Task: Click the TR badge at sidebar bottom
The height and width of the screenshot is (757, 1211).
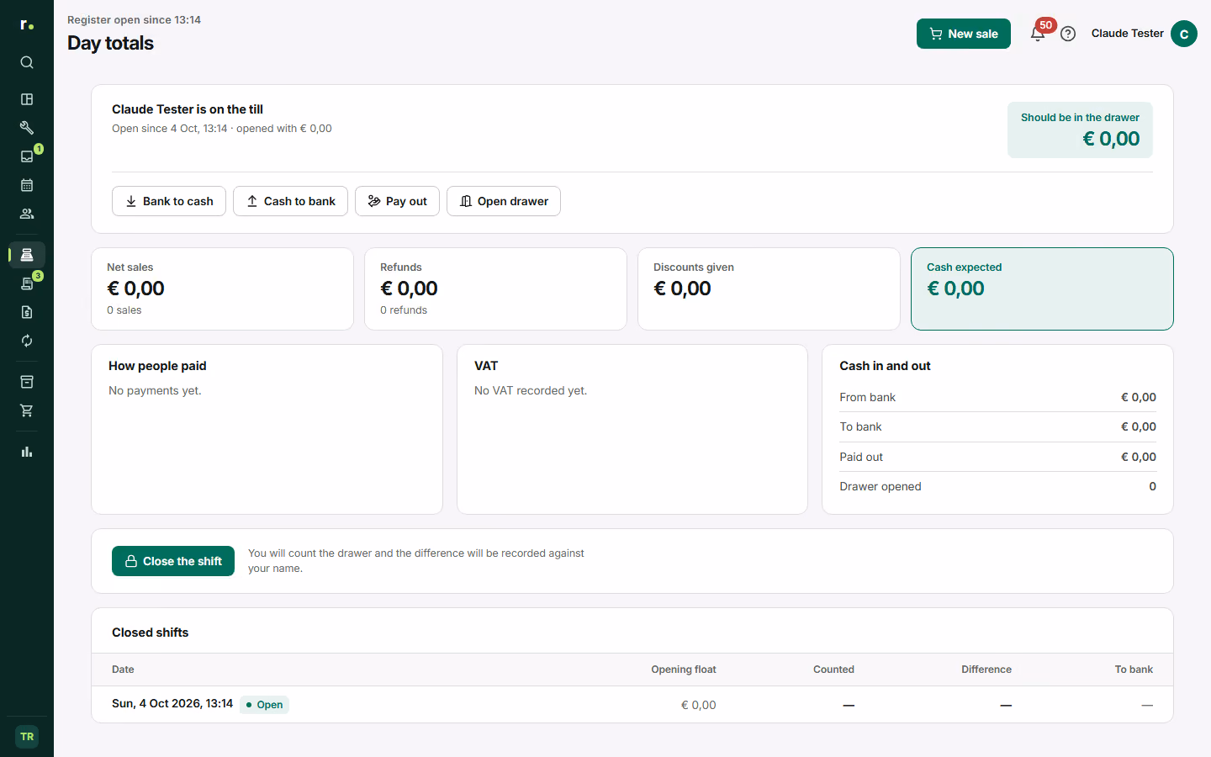Action: click(27, 737)
